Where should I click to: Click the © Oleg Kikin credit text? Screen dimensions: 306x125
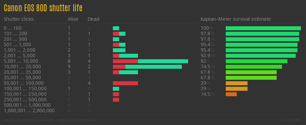click(292, 120)
